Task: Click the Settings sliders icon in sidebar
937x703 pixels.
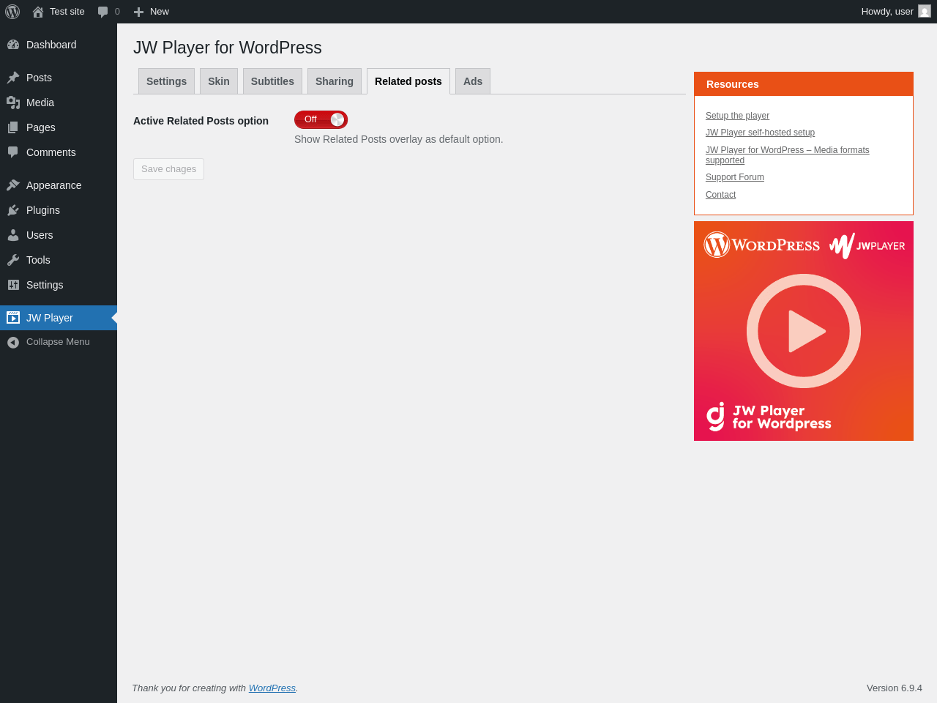Action: click(13, 285)
